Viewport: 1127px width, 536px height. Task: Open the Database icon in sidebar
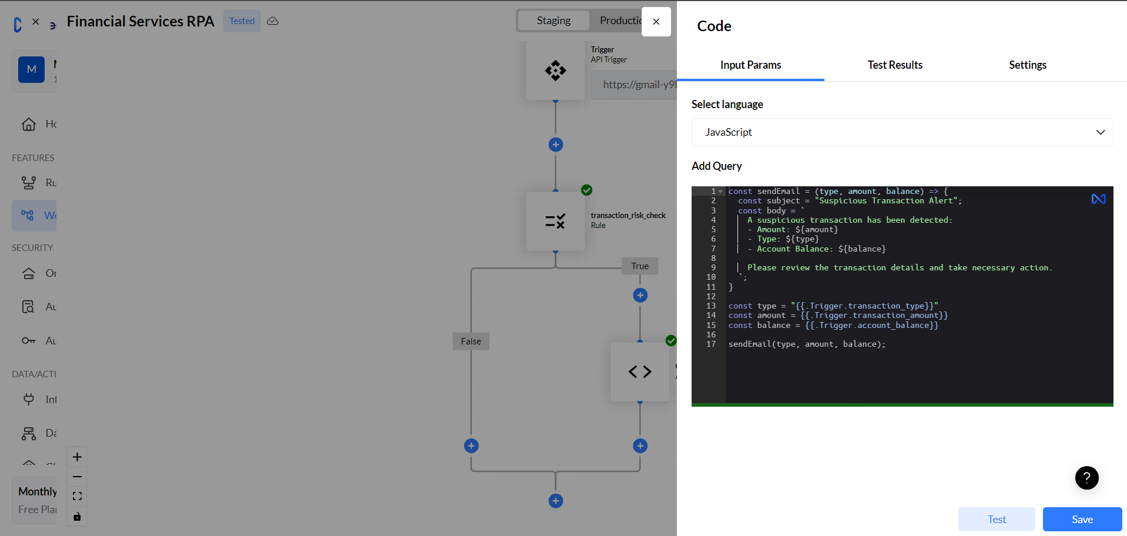(x=29, y=433)
